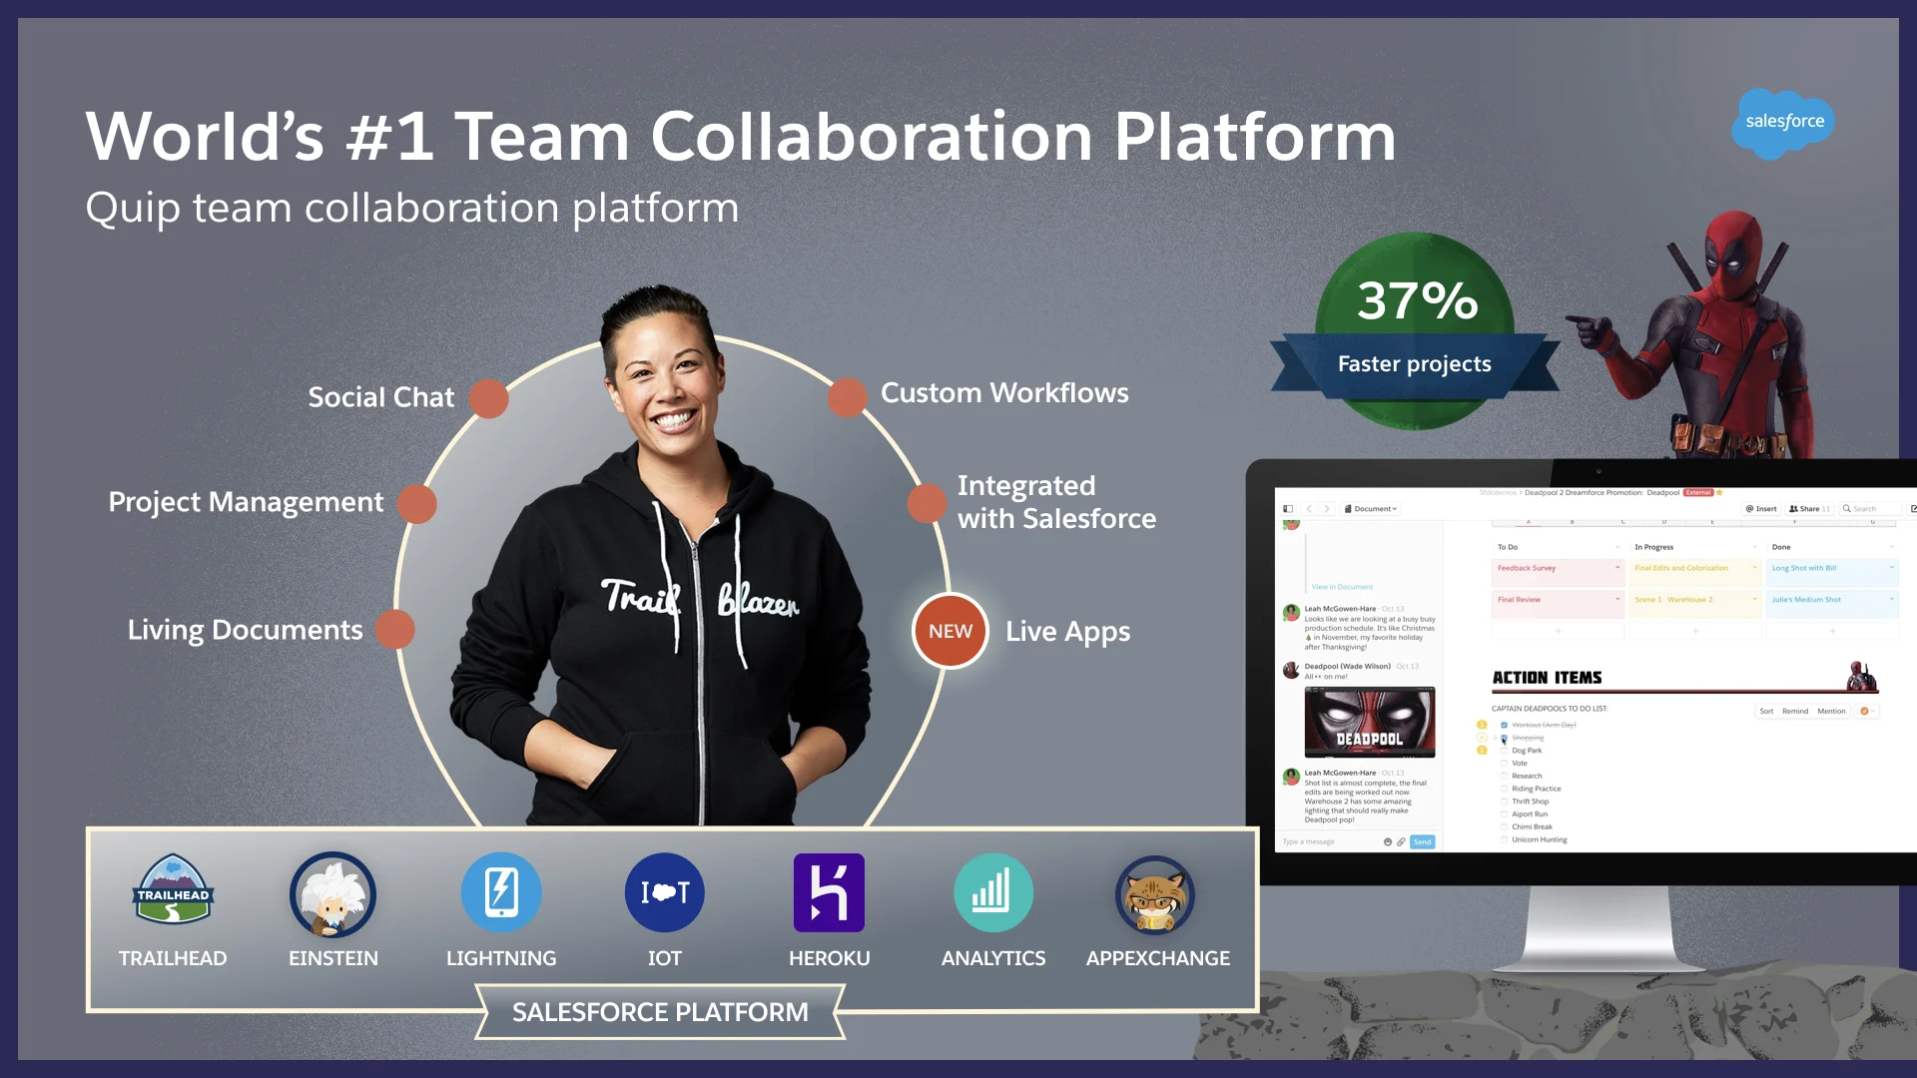Go back with the Quip left arrow
Screen dimensions: 1917x1078
tap(1309, 509)
